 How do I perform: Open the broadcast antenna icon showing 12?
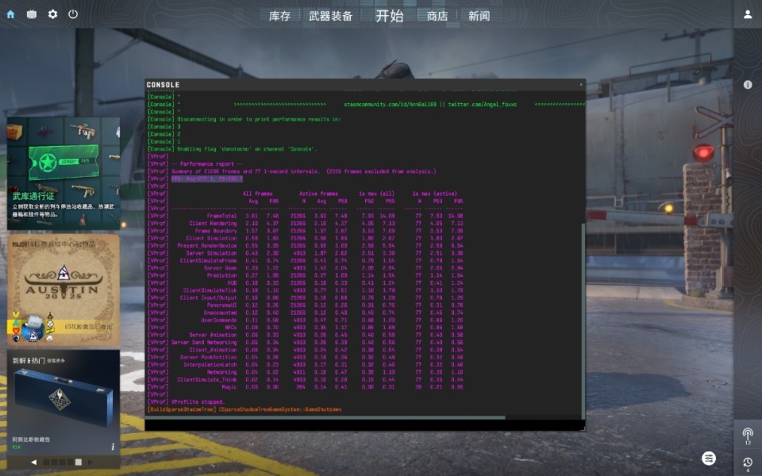pyautogui.click(x=748, y=434)
